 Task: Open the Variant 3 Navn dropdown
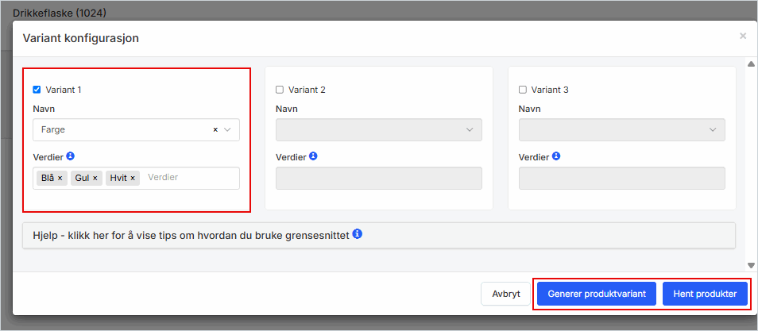click(x=621, y=130)
